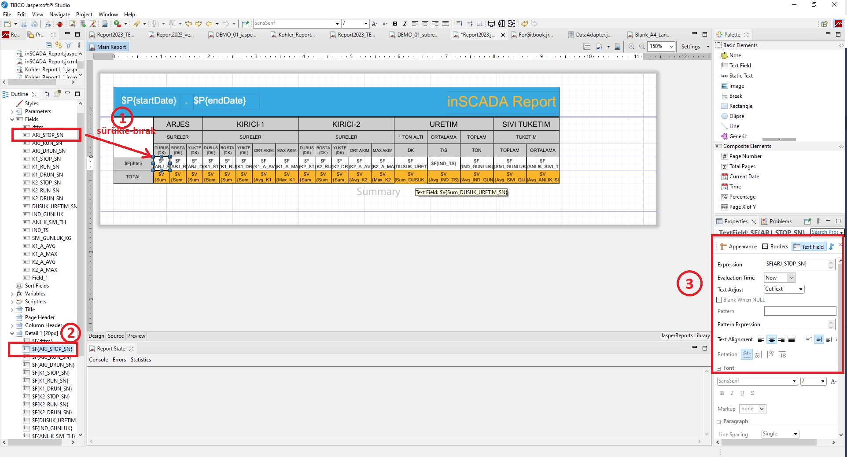Viewport: 847px width, 457px height.
Task: Select the Image element in the palette
Action: [736, 86]
